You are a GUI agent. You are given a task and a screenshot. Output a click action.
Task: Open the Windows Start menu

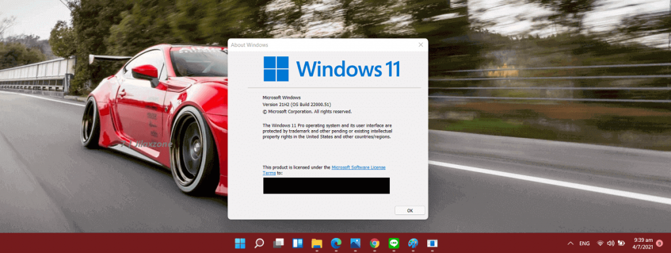click(x=240, y=243)
